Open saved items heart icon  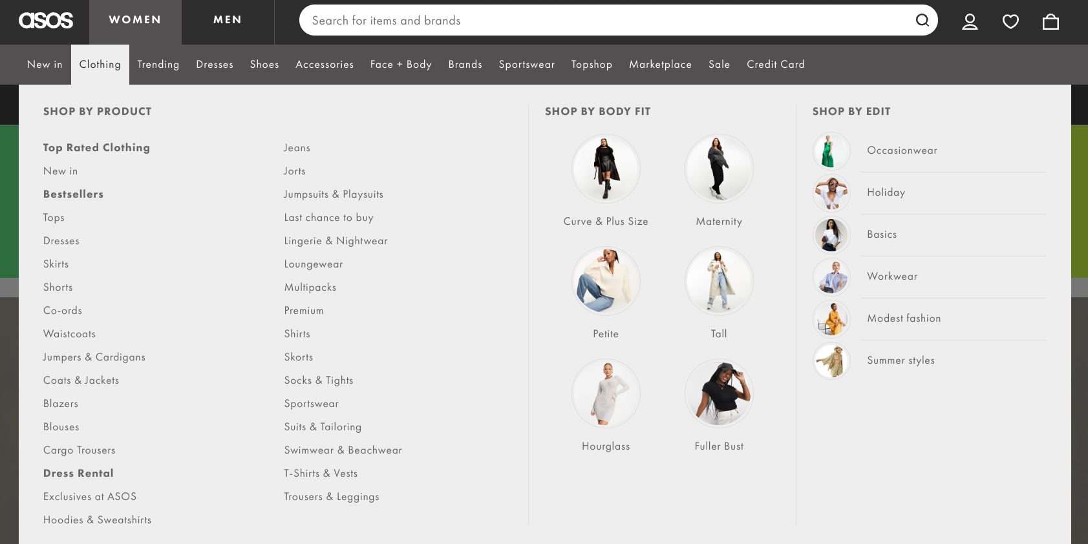[x=1010, y=22]
